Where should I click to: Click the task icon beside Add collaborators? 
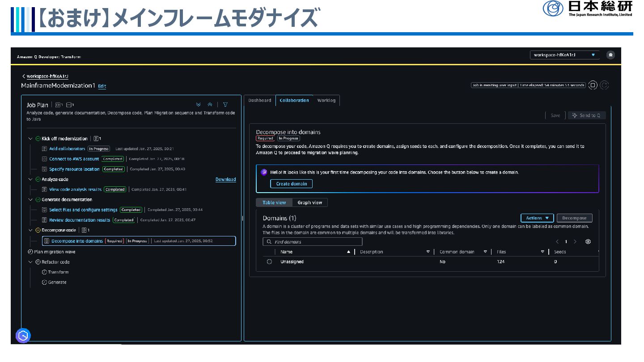click(44, 149)
